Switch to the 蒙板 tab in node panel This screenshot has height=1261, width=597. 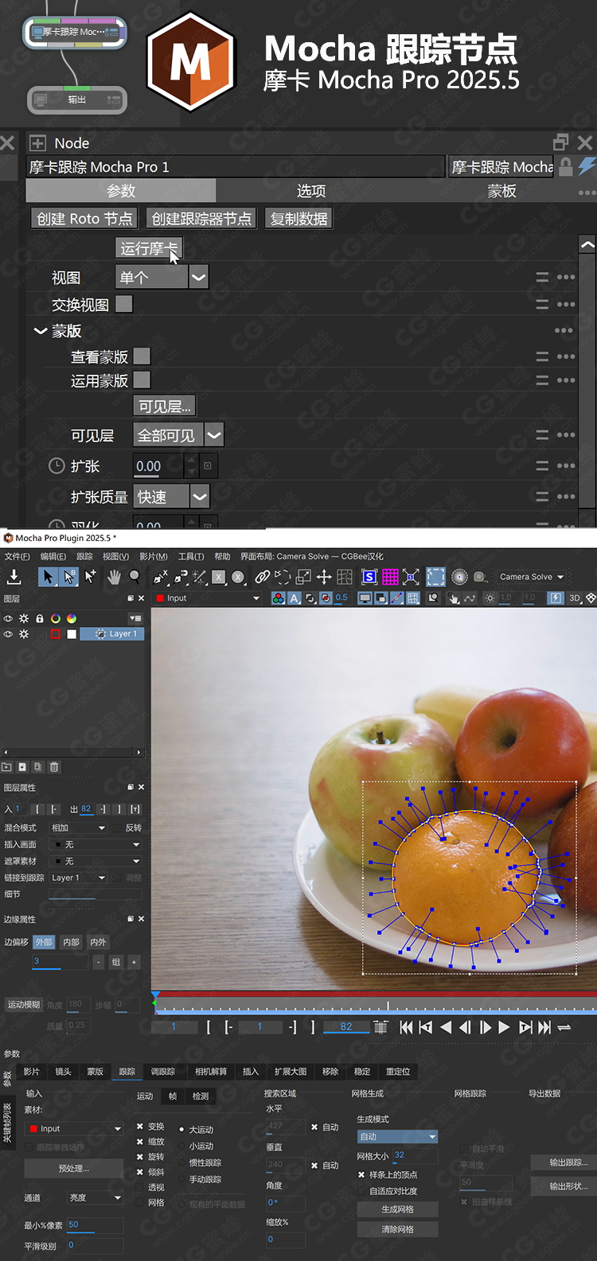(x=501, y=191)
